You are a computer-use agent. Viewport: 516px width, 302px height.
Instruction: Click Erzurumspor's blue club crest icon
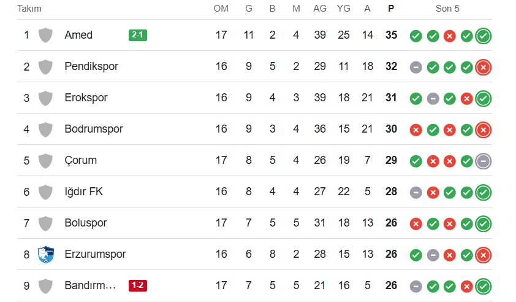pyautogui.click(x=45, y=254)
